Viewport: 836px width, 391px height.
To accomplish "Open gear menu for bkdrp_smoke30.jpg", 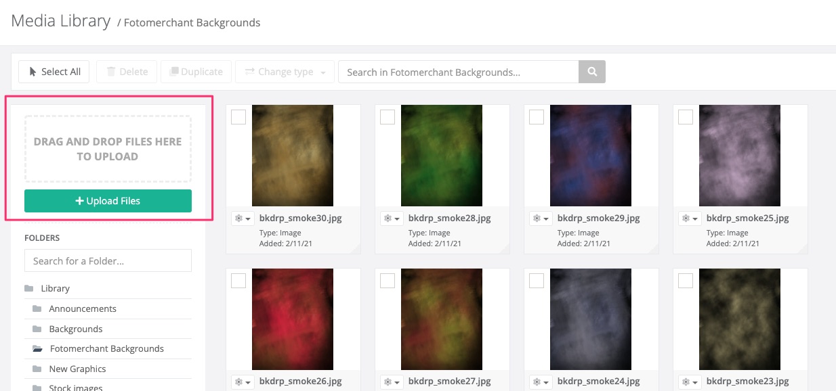I will (x=243, y=218).
